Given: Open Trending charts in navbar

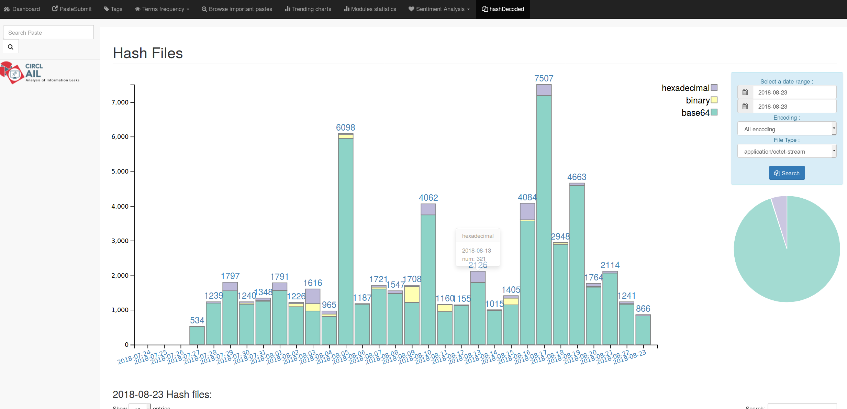Looking at the screenshot, I should 308,9.
